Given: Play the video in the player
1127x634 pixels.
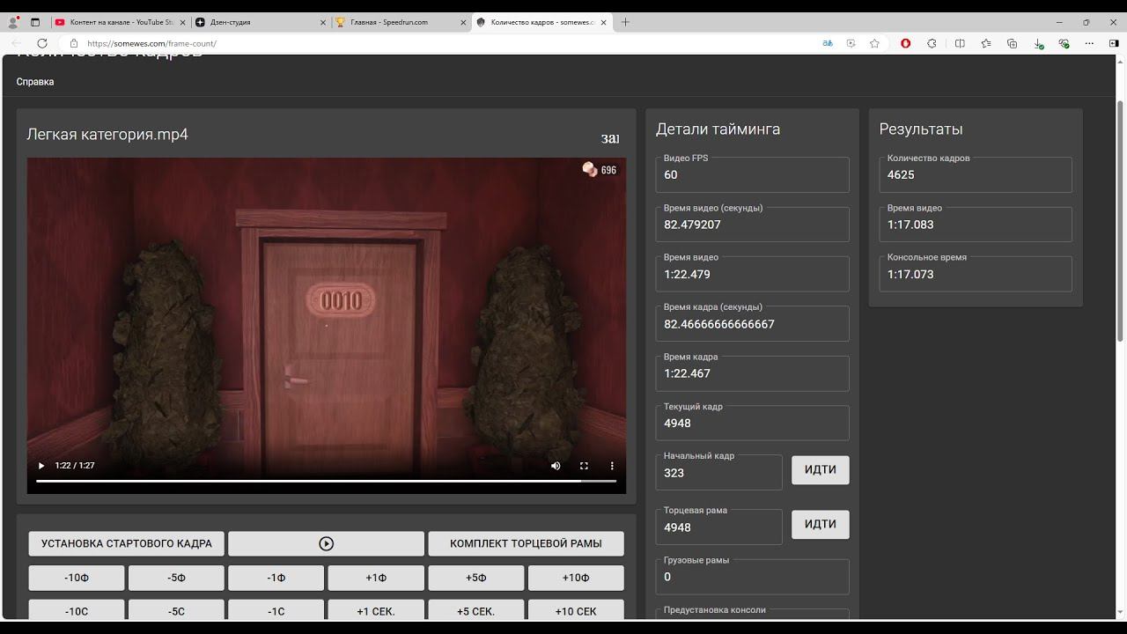Looking at the screenshot, I should [x=41, y=466].
